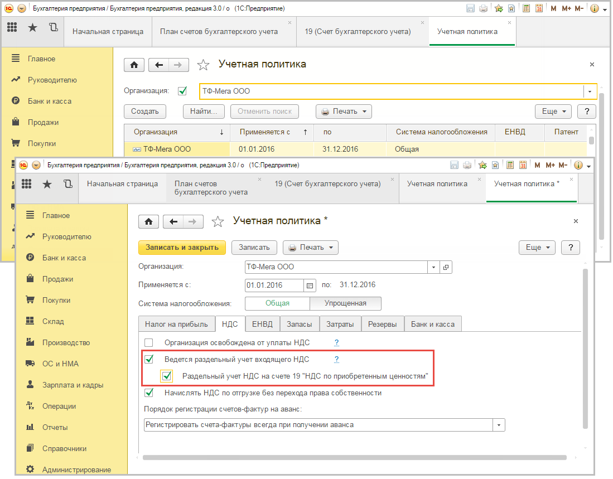Switch to Запасы tab
Screen dimensions: 613x479
pyautogui.click(x=299, y=324)
